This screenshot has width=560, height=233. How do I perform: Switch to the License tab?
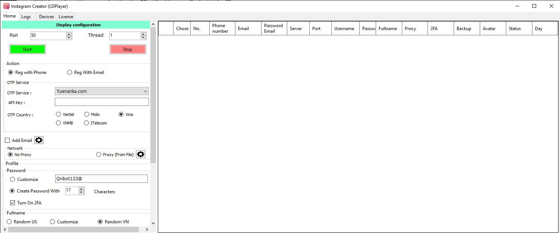click(66, 17)
